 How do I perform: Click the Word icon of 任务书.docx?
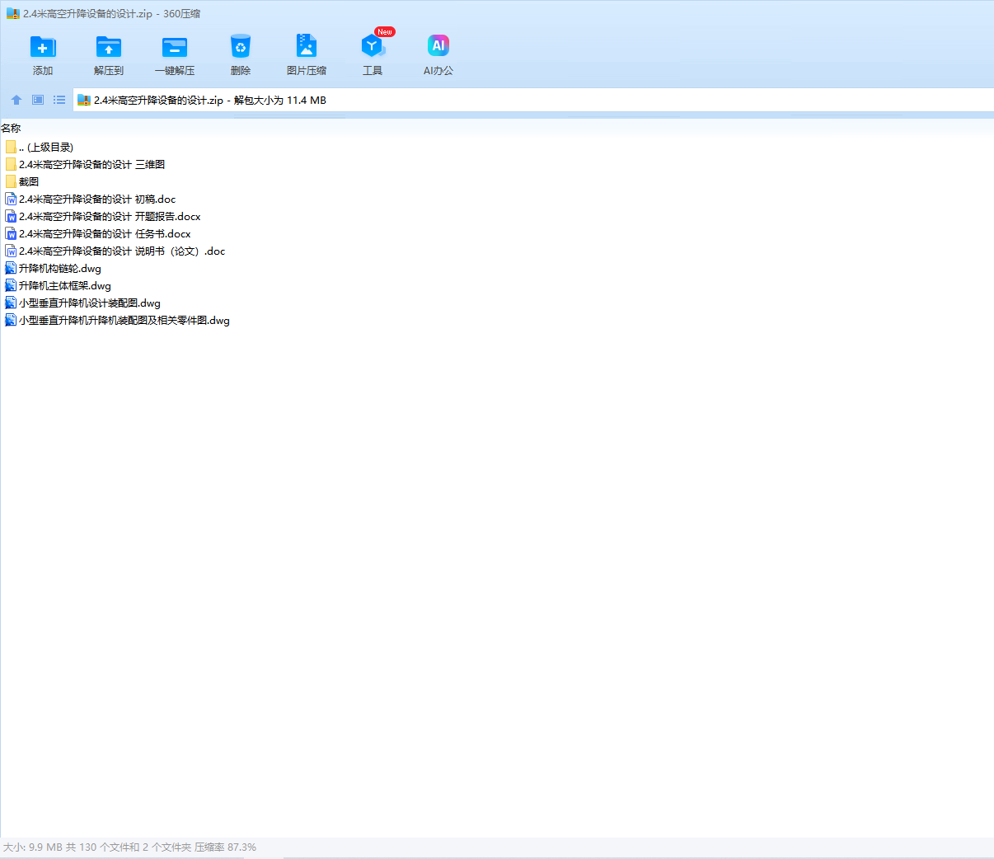tap(11, 233)
